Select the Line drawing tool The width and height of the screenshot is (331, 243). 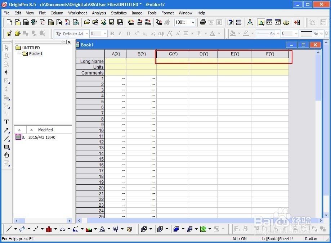[x=6, y=138]
